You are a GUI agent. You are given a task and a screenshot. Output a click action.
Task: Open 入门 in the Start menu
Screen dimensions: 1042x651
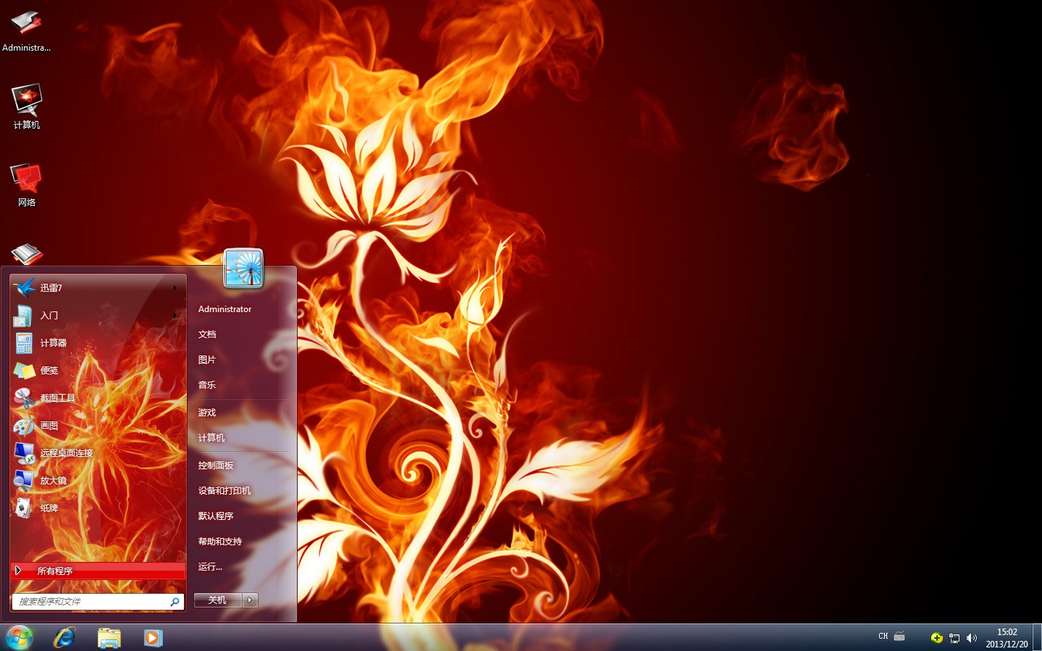97,315
